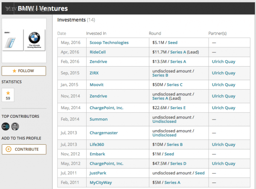The image size is (256, 189).
Task: Click the Date column header
Action: [62, 33]
